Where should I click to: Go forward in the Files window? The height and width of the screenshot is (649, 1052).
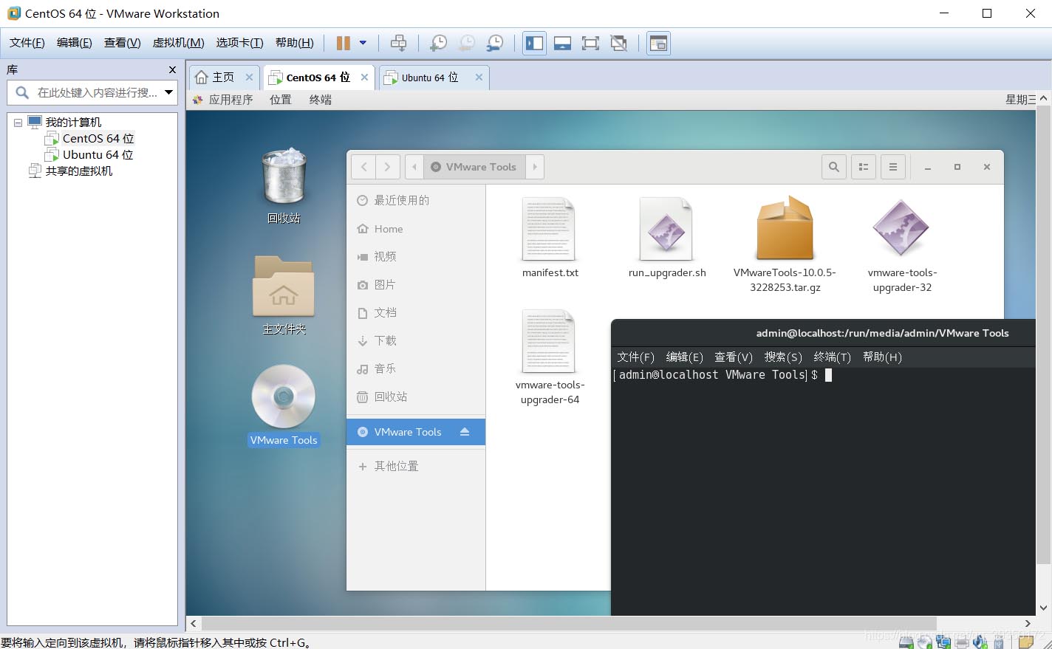[388, 167]
